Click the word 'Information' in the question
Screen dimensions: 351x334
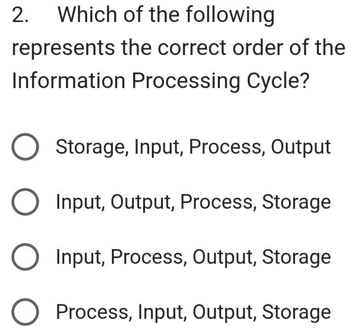(68, 81)
